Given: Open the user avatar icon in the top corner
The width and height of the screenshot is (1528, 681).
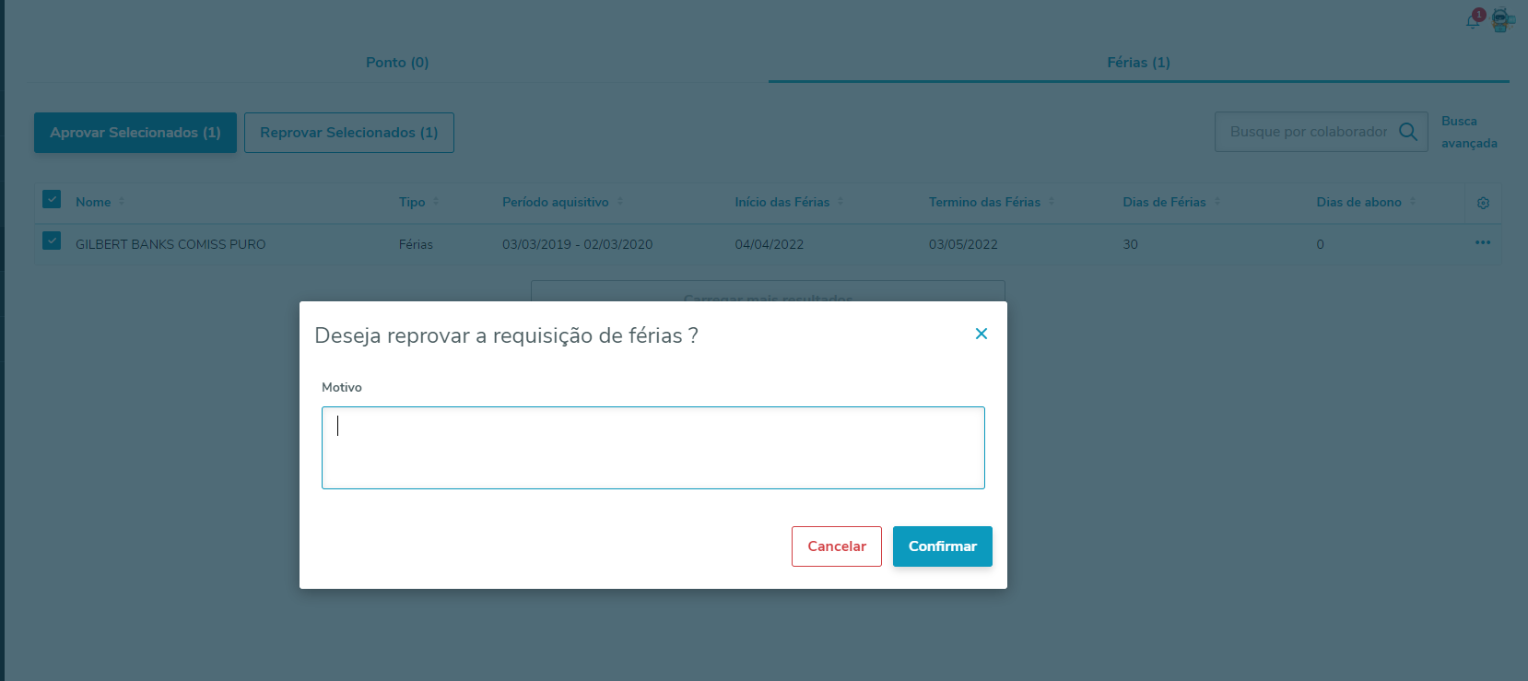Looking at the screenshot, I should point(1501,19).
